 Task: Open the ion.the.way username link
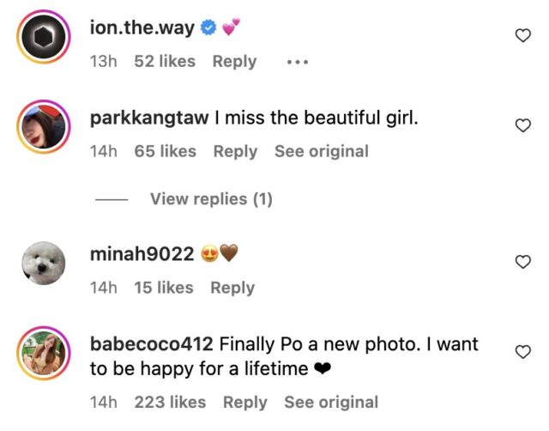(x=142, y=27)
